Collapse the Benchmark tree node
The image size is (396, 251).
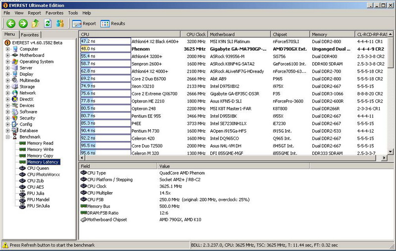pos(7,137)
